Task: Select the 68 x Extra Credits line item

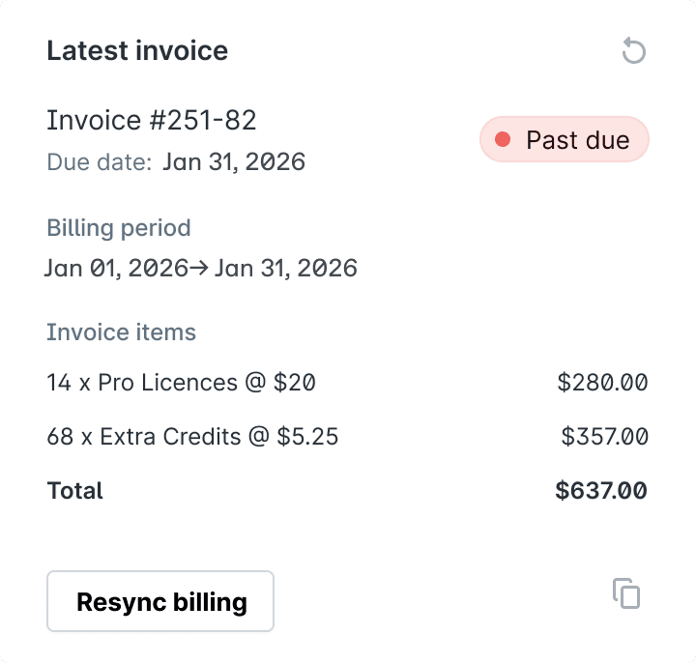Action: point(192,436)
